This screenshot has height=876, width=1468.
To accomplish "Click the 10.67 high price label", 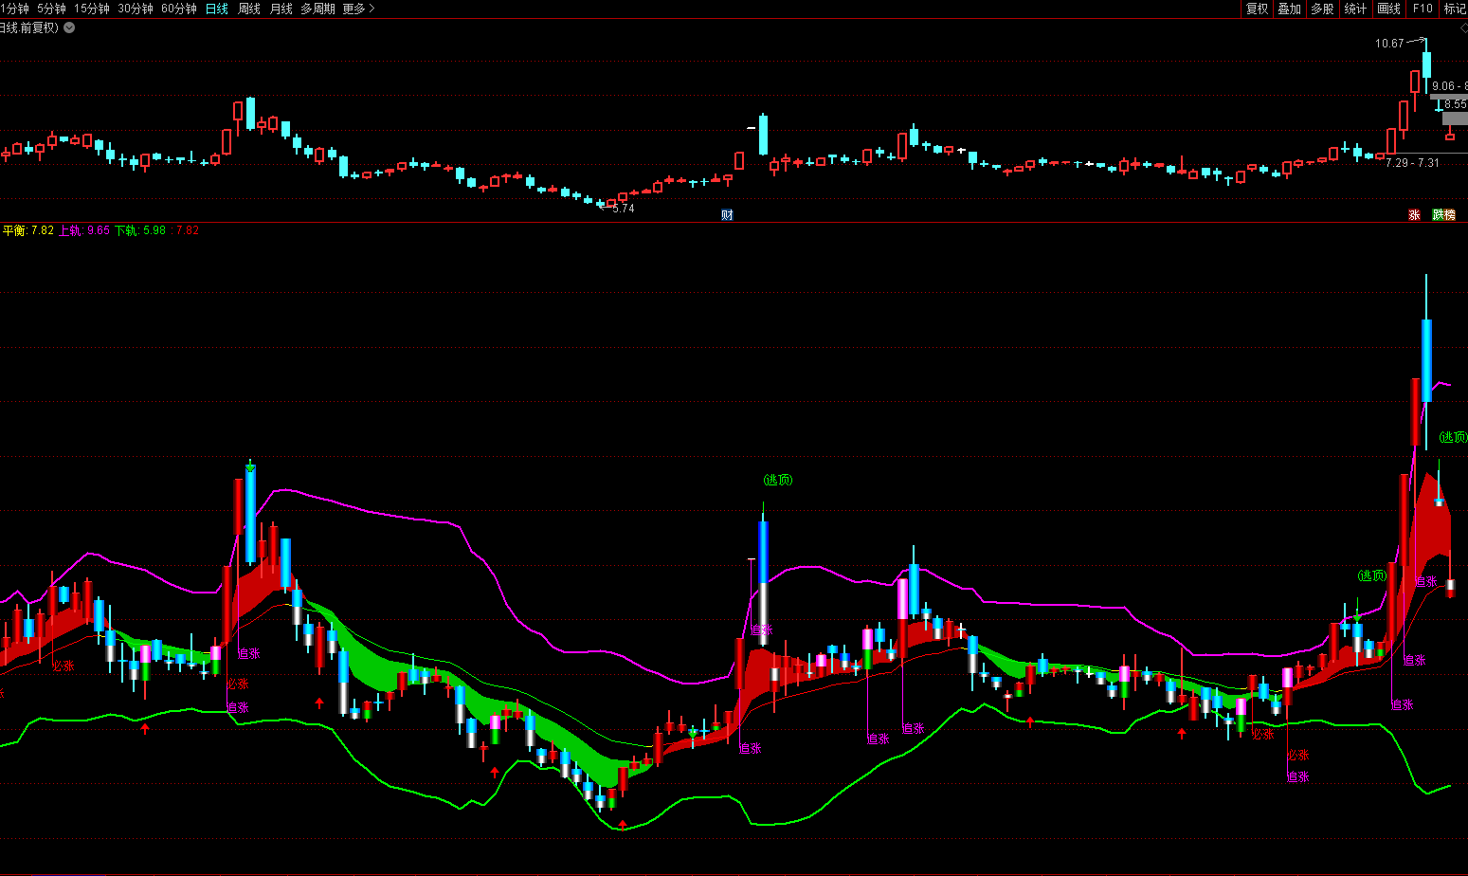I will coord(1389,44).
